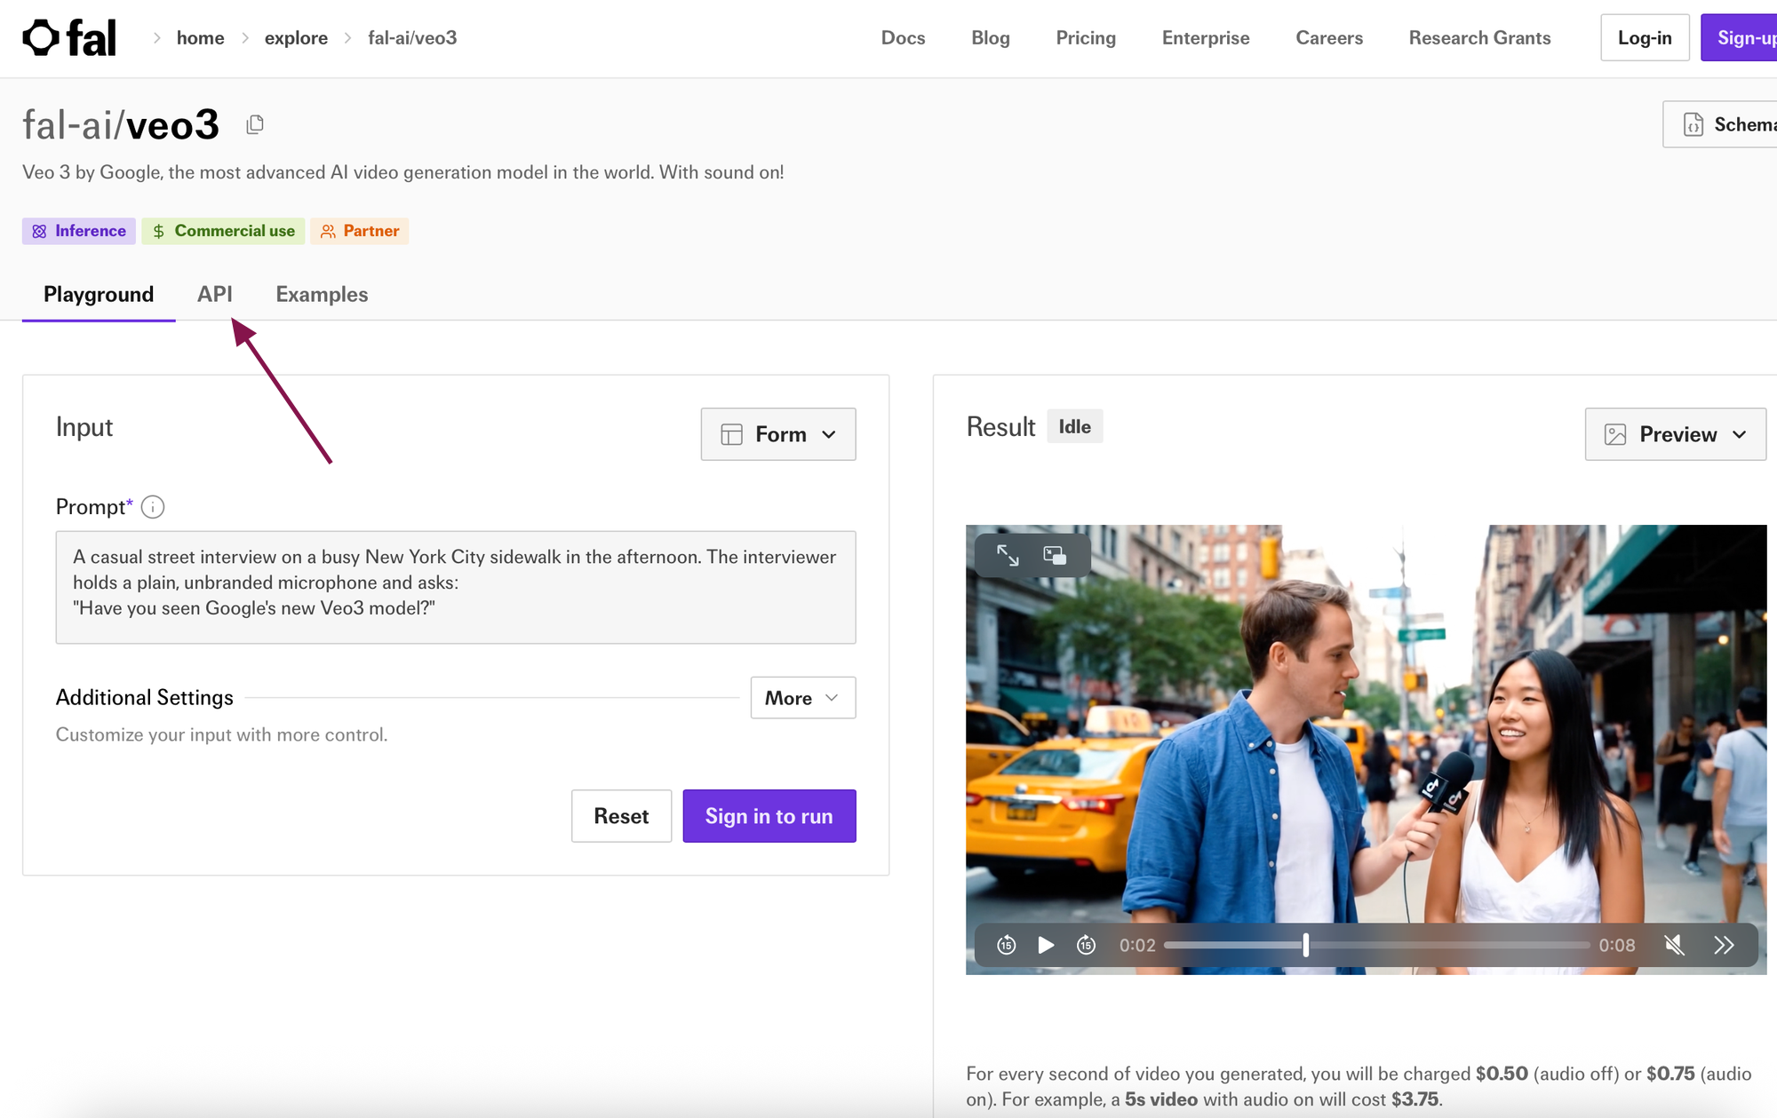1777x1118 pixels.
Task: Open the video player's more options chevrons
Action: pyautogui.click(x=1724, y=945)
